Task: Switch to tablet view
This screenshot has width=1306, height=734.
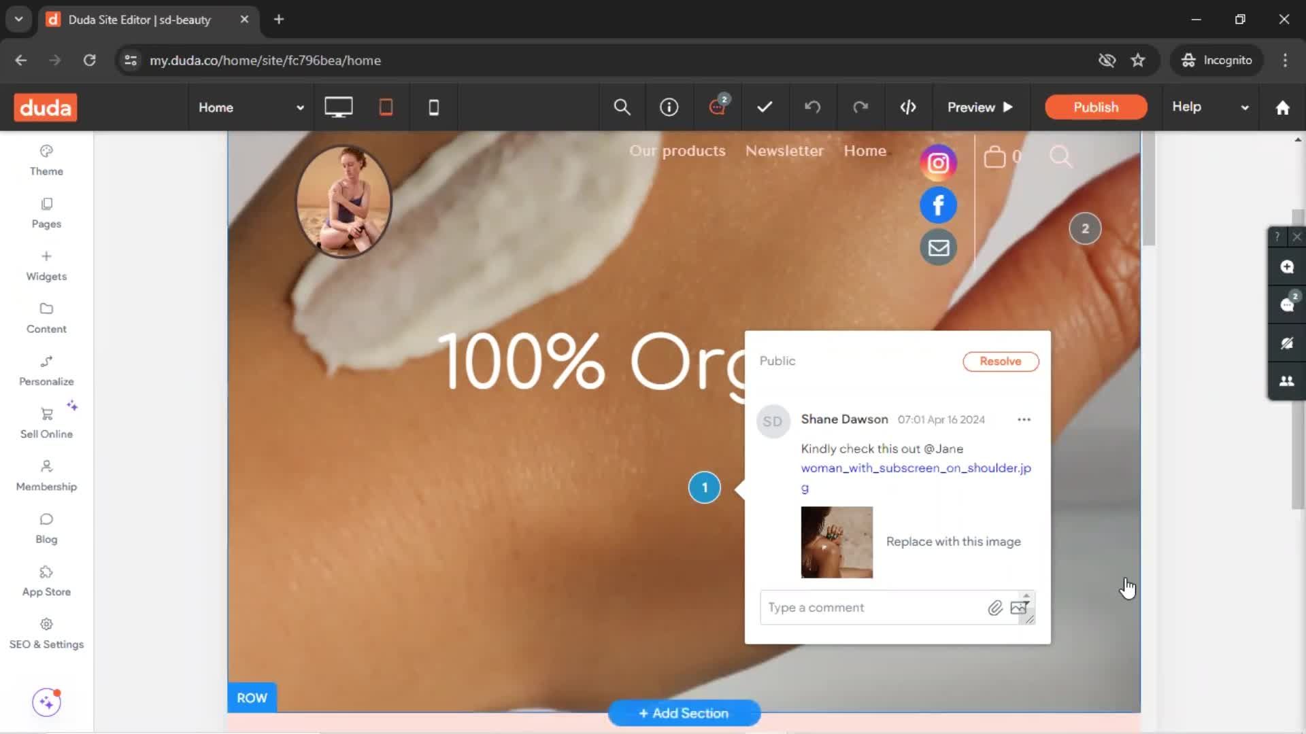Action: coord(386,107)
